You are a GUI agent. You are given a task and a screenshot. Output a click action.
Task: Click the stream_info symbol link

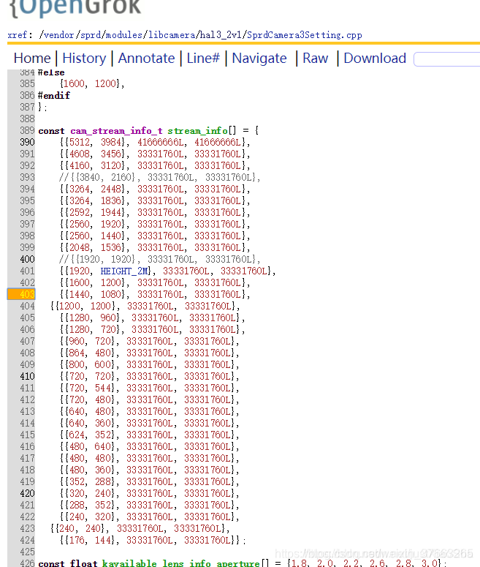pyautogui.click(x=197, y=130)
